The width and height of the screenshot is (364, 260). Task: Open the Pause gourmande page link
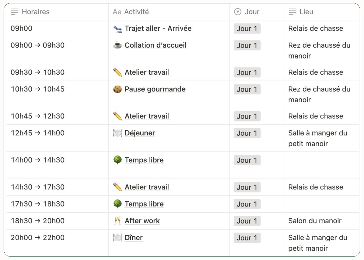(x=155, y=89)
